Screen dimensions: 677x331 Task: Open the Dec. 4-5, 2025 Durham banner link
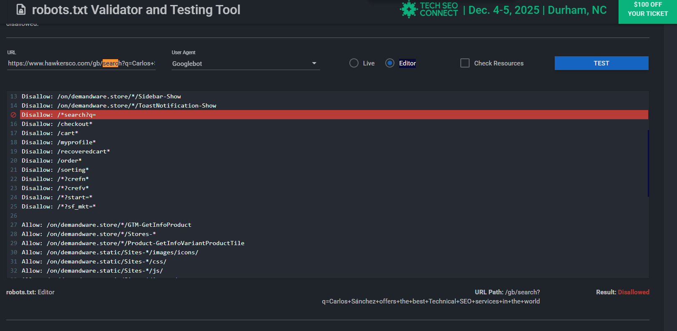(x=537, y=10)
